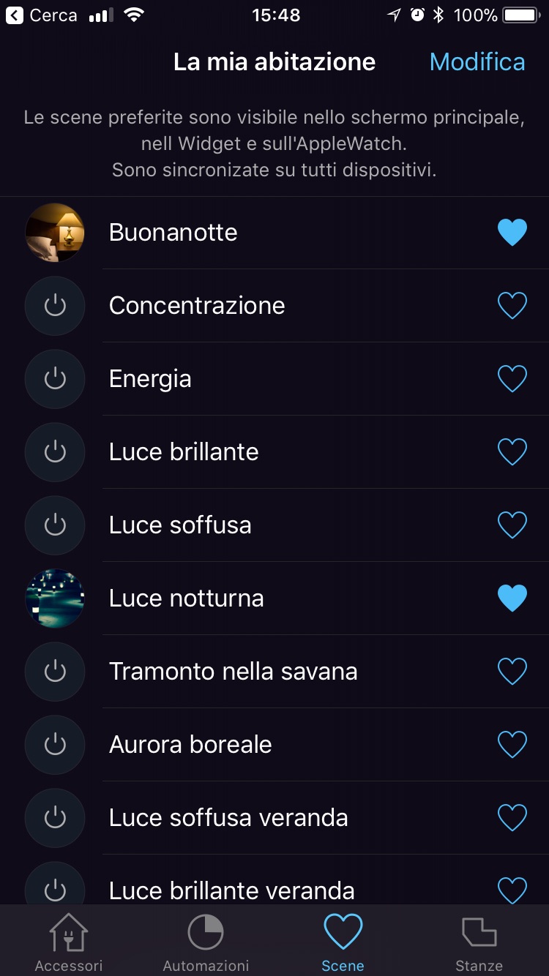Tap the back arrow to Cerca
Image resolution: width=549 pixels, height=976 pixels.
(x=15, y=15)
